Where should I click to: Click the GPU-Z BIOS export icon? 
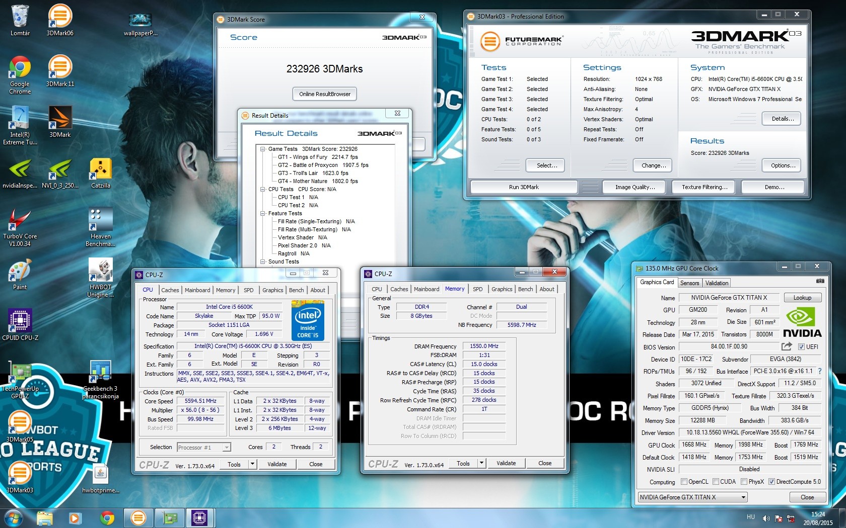click(x=786, y=346)
